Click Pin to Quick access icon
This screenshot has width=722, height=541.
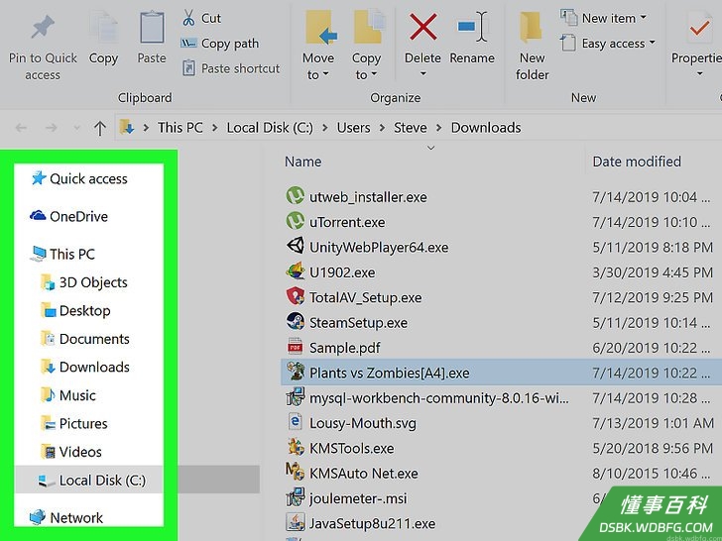pos(43,29)
